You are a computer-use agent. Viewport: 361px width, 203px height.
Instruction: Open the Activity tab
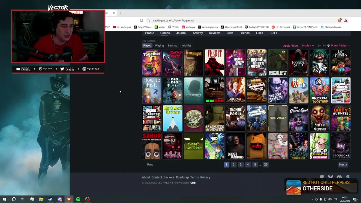pyautogui.click(x=198, y=33)
